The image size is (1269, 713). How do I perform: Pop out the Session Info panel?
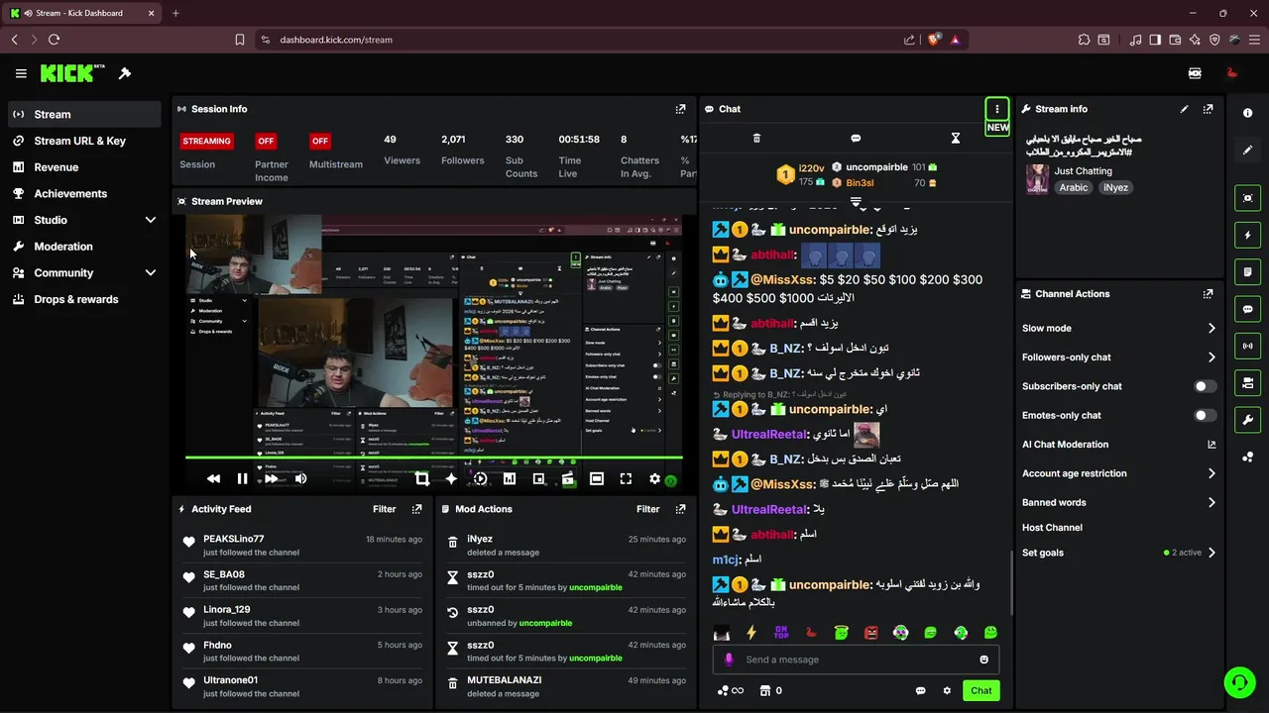(x=680, y=109)
